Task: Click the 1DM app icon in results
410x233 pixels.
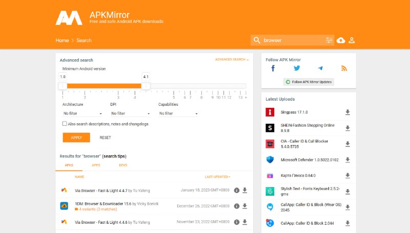Action: coord(64,206)
